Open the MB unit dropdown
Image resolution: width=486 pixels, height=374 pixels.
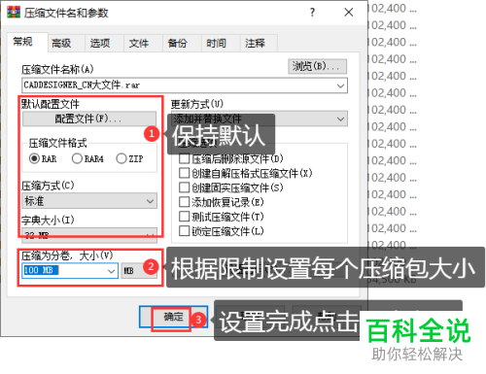point(139,271)
